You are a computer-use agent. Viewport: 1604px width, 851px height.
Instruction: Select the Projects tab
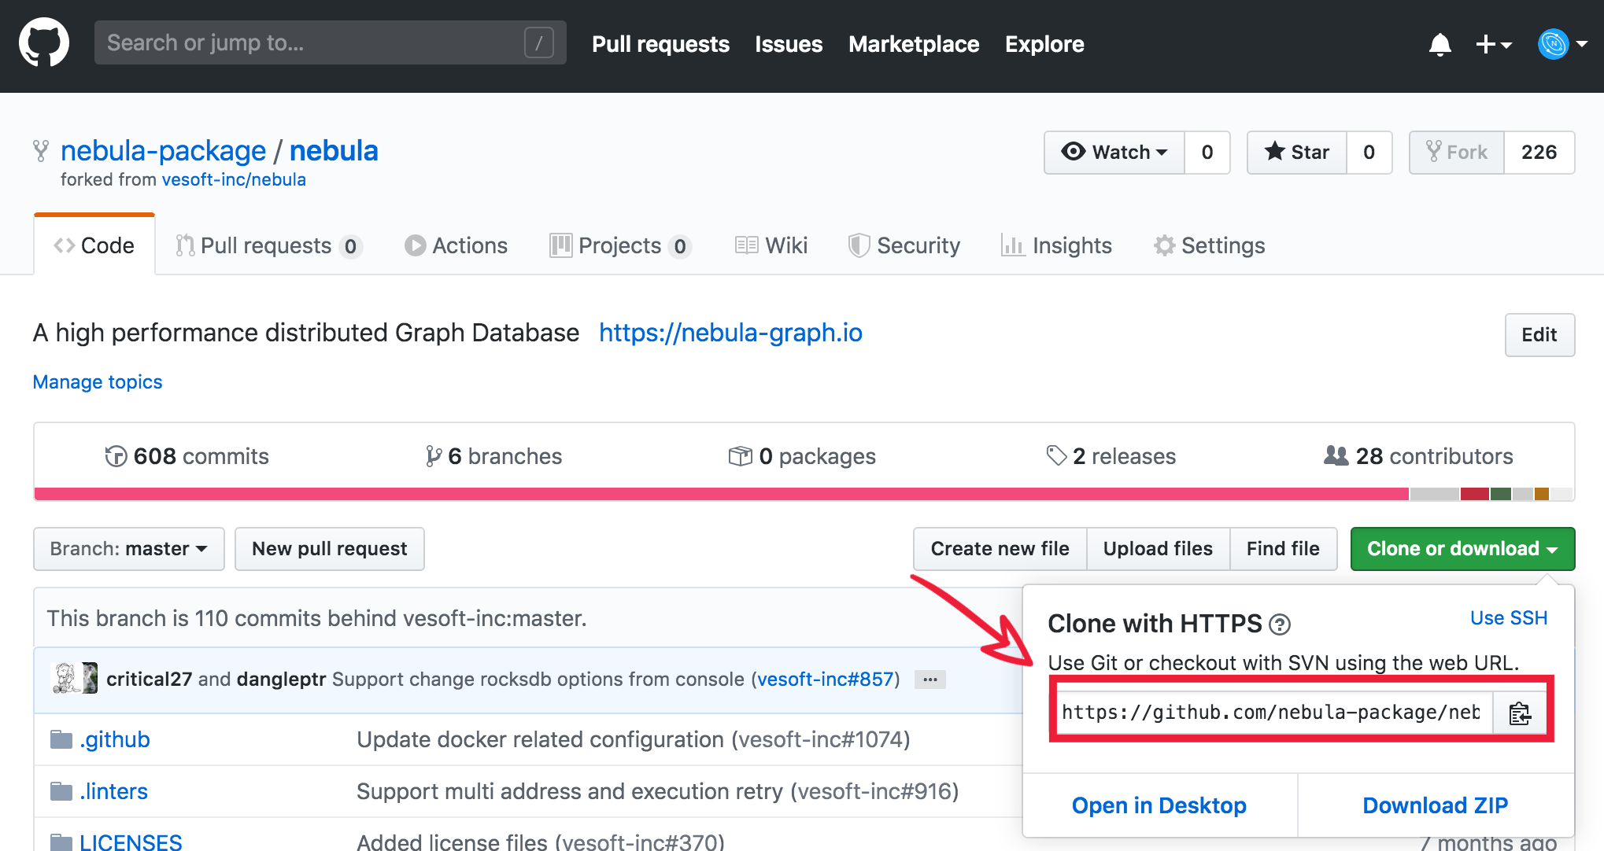[620, 245]
